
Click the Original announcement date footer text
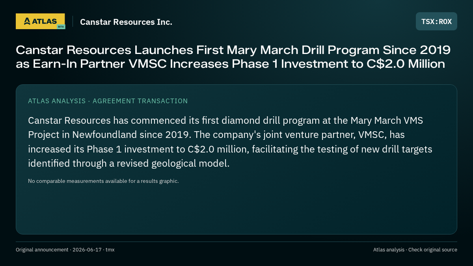coord(65,250)
